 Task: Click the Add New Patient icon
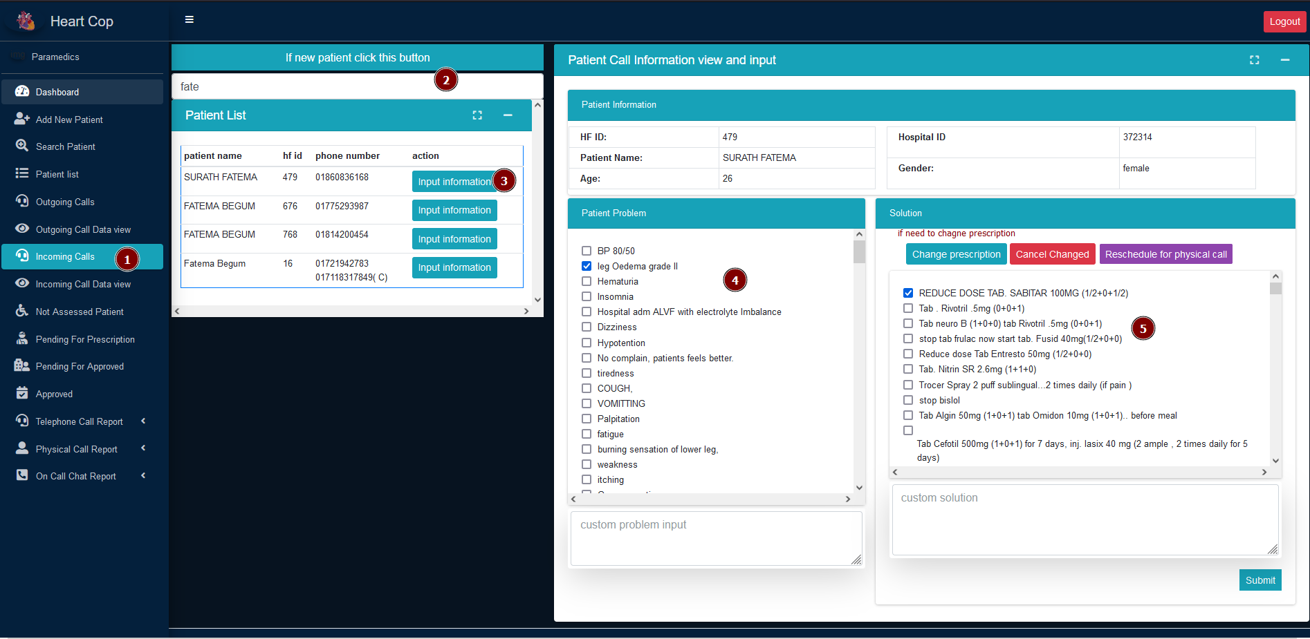point(22,119)
